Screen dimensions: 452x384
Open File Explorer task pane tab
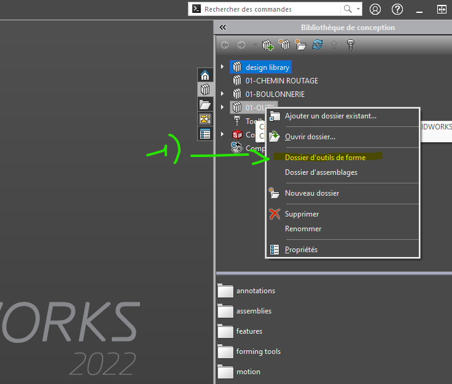point(205,104)
